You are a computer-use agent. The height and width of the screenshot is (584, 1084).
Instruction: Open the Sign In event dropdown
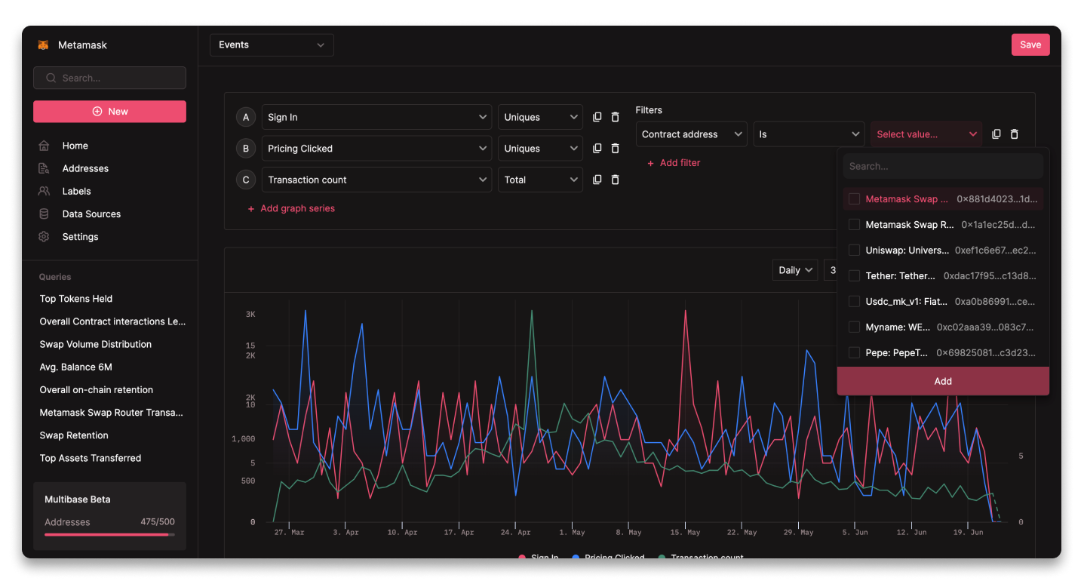[x=376, y=117]
